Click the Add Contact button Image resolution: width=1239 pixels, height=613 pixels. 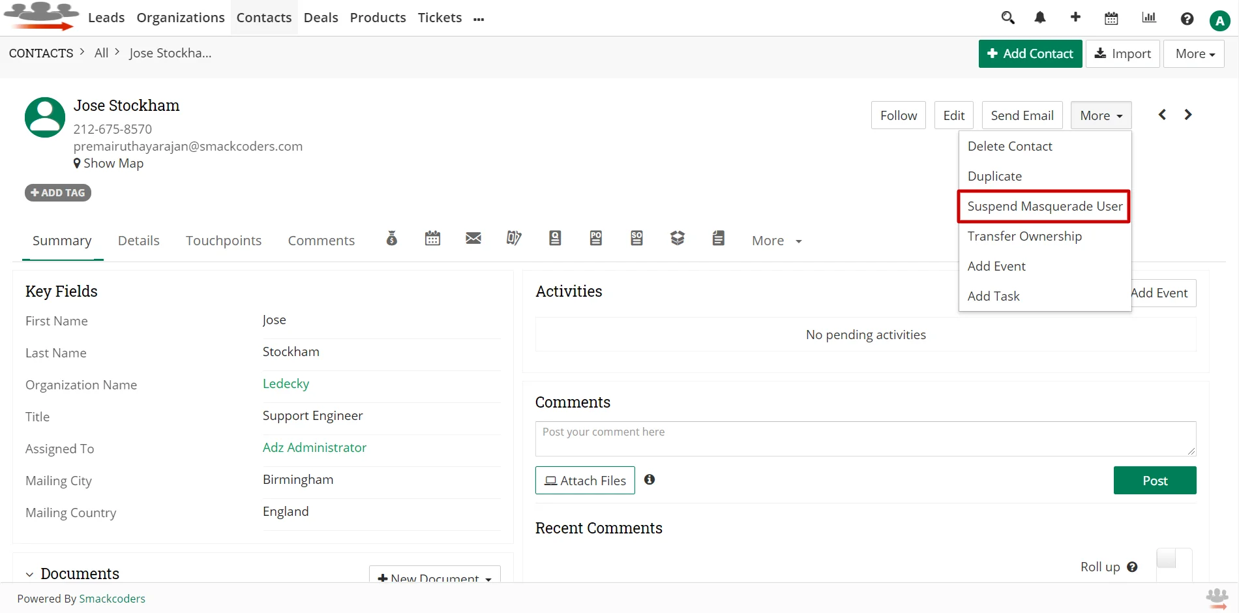pos(1030,54)
